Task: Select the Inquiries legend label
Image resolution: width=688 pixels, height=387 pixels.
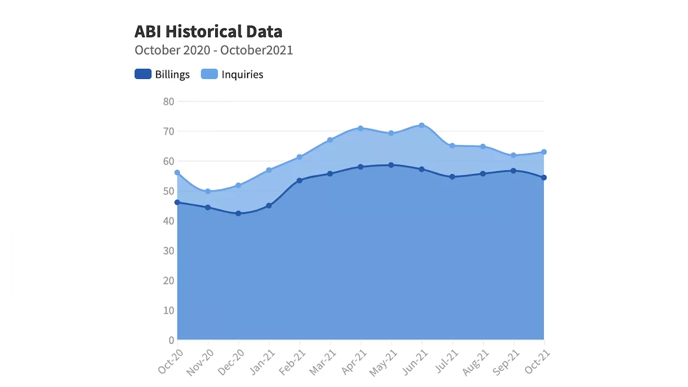Action: [242, 74]
